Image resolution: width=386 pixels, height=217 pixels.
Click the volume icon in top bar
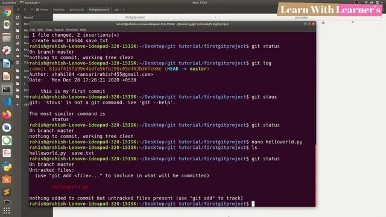coord(372,2)
